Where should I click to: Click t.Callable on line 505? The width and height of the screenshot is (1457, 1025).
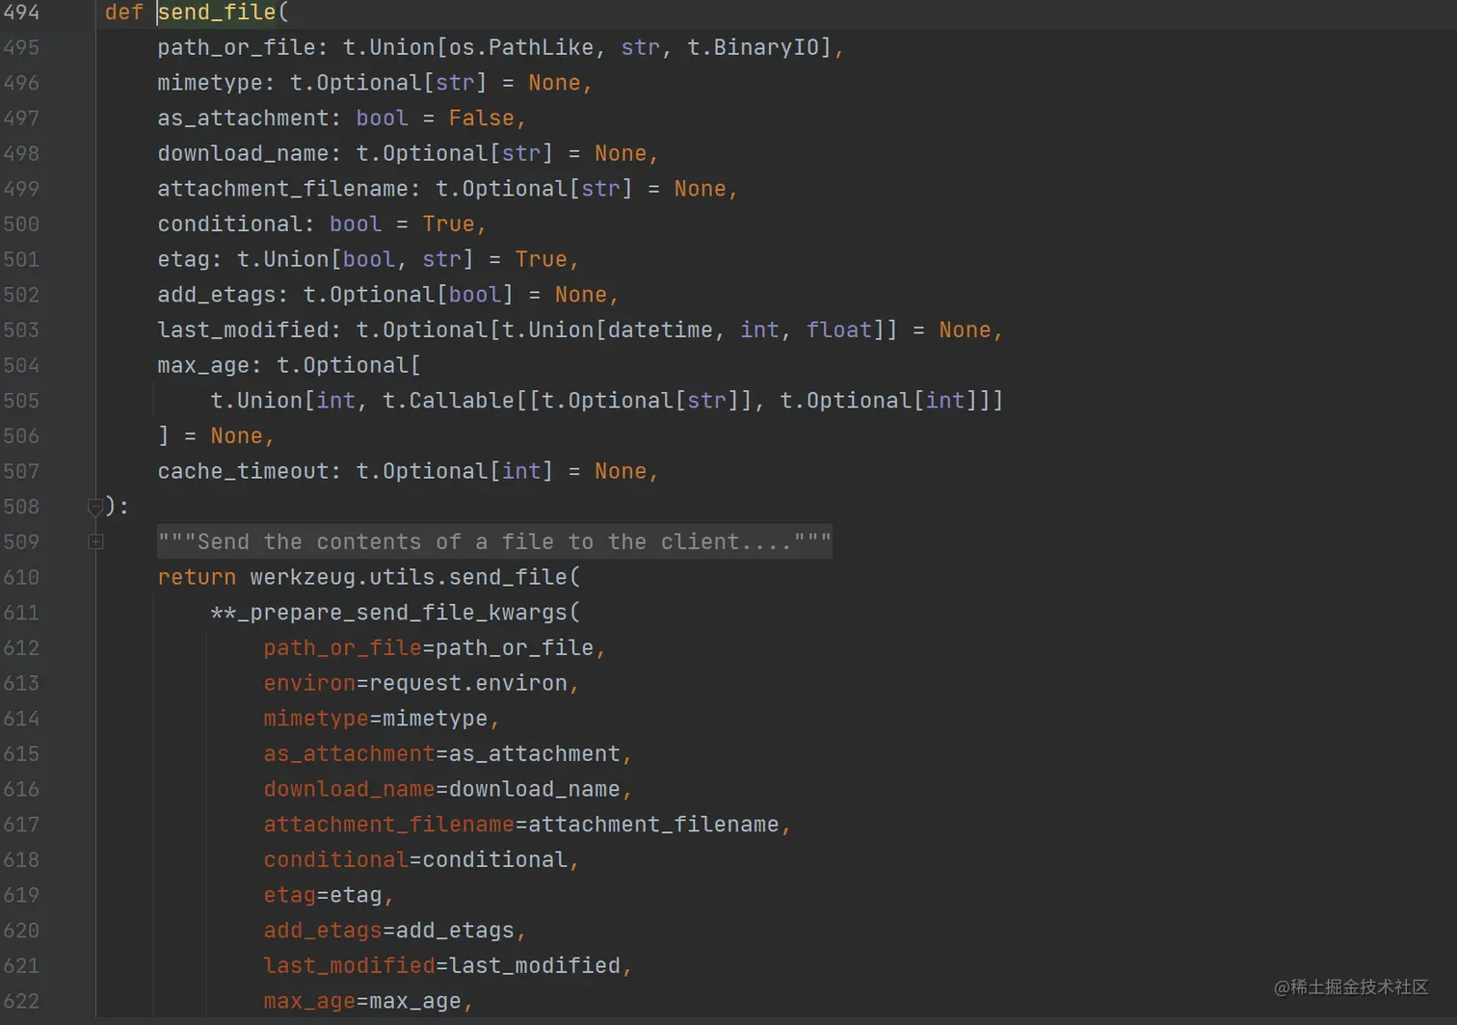pos(449,401)
